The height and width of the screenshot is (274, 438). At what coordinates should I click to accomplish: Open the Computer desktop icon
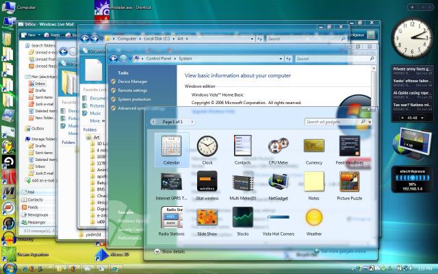tap(20, 8)
